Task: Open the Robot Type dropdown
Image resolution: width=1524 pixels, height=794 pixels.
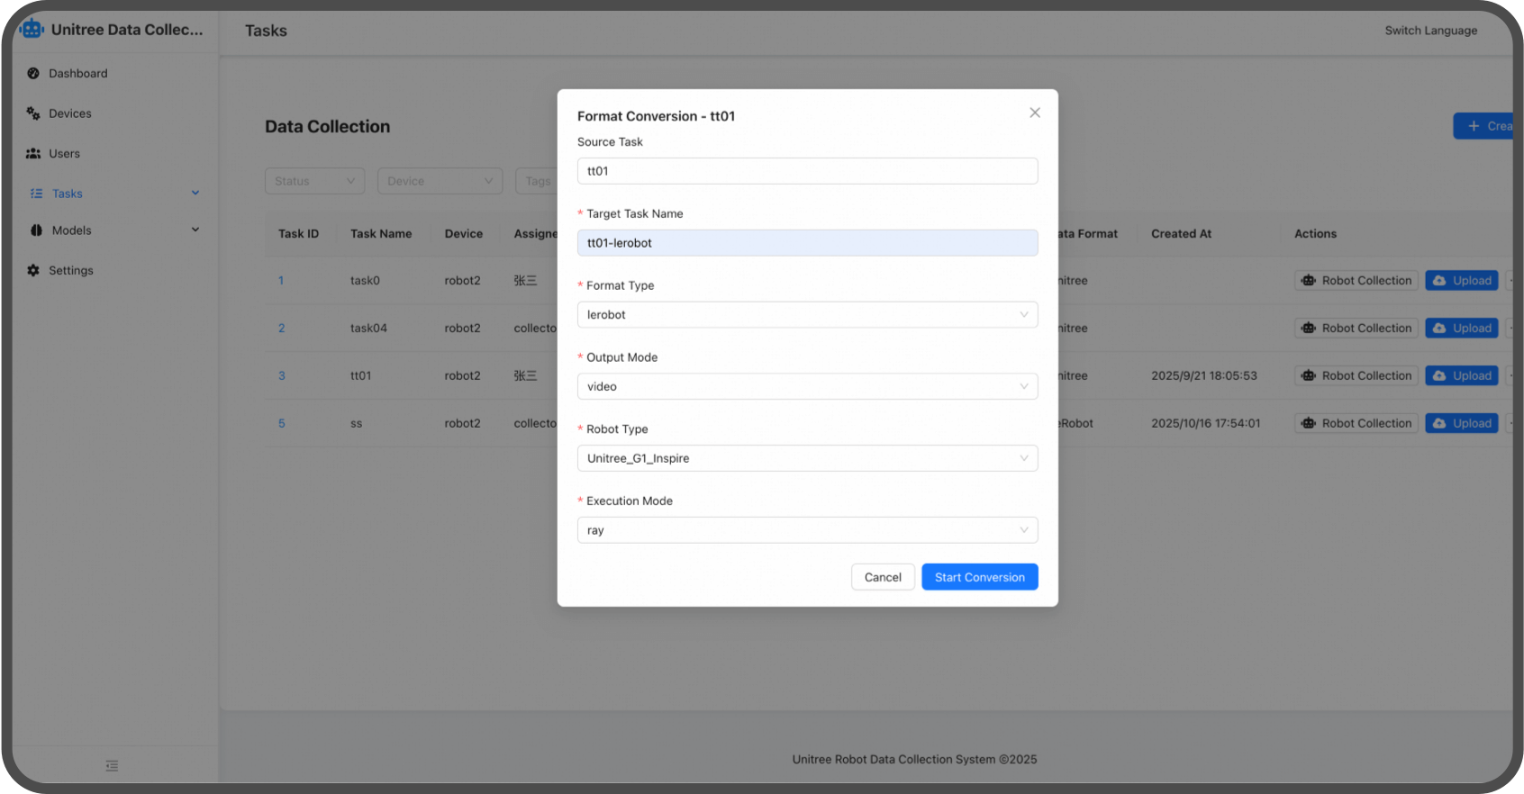Action: tap(806, 458)
